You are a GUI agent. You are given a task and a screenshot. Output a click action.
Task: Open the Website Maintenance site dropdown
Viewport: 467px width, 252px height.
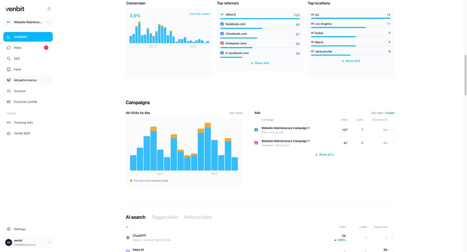(28, 22)
